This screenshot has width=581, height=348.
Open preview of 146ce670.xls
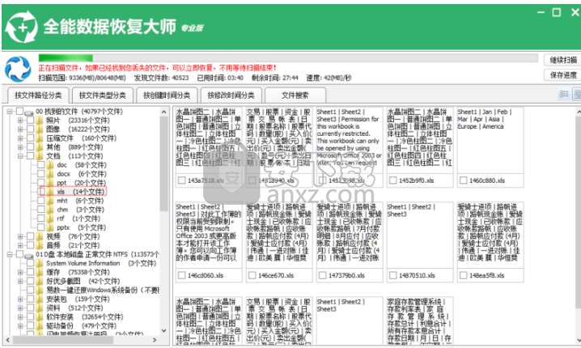point(279,235)
